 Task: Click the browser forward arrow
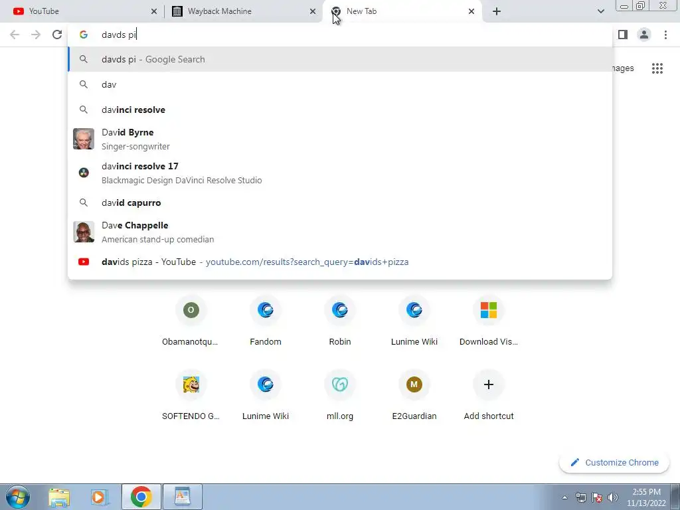(36, 35)
